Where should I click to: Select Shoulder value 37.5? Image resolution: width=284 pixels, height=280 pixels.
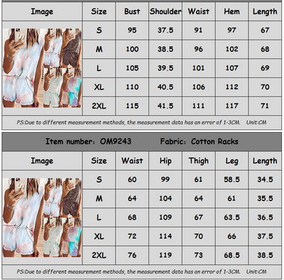[x=165, y=30]
